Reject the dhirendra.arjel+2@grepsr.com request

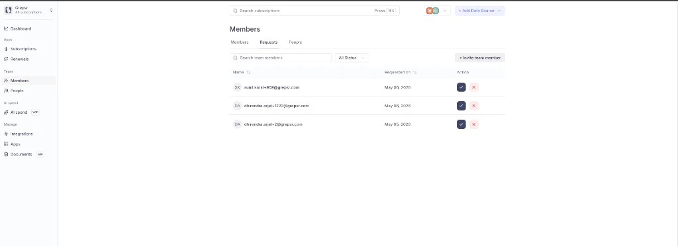(x=474, y=124)
